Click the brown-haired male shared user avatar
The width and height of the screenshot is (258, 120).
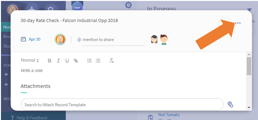(164, 39)
